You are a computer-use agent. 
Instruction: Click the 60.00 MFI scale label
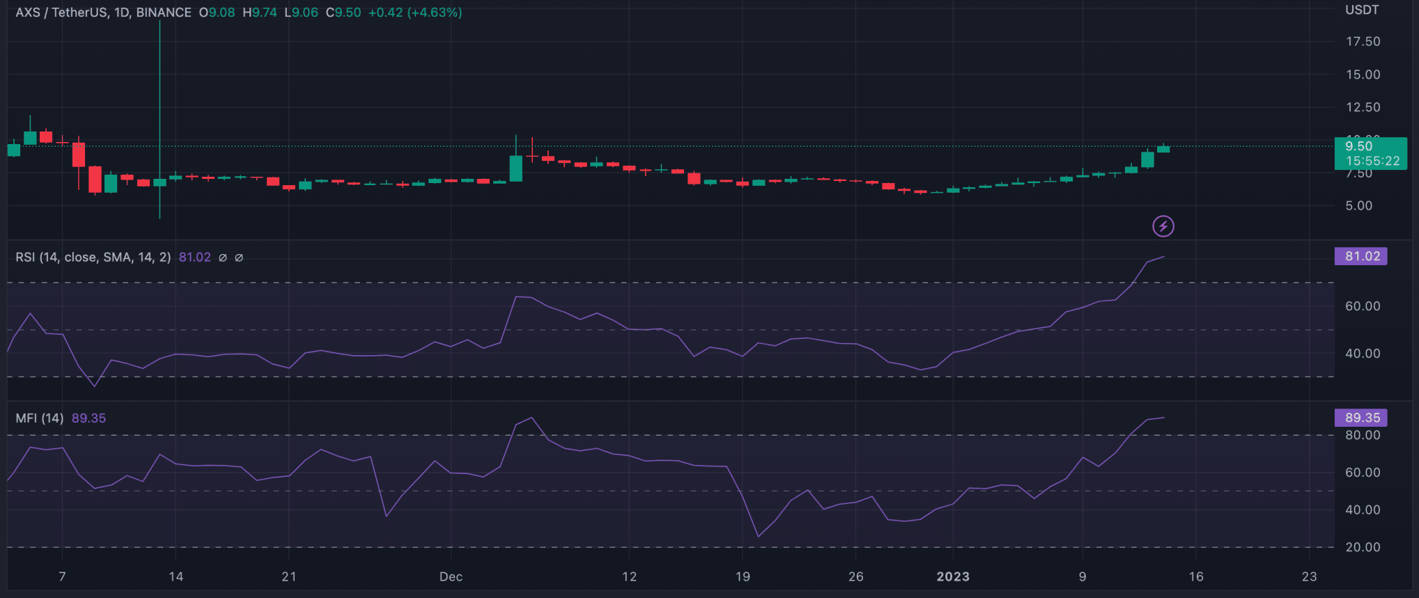[1363, 473]
